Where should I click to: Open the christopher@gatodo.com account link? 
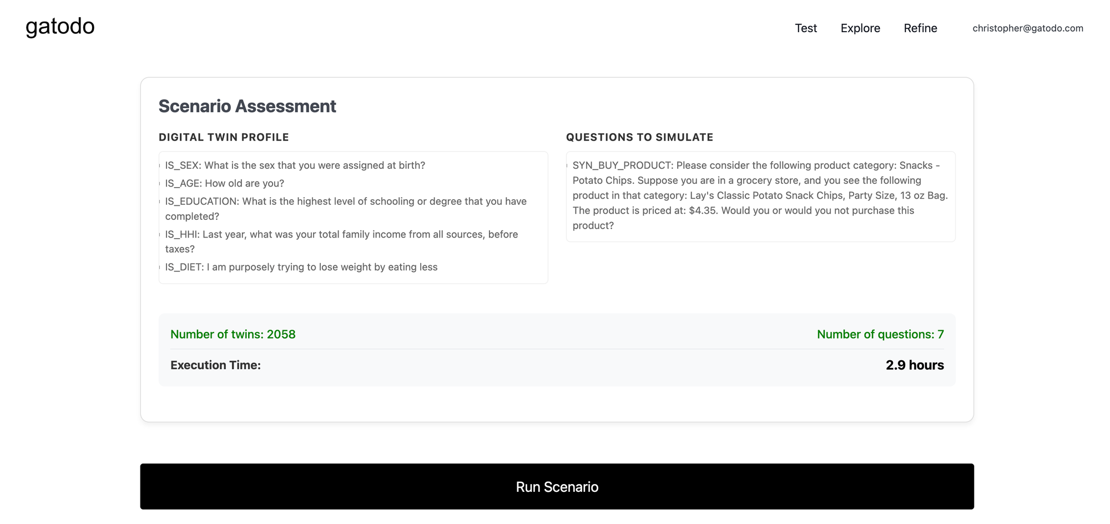tap(1027, 28)
